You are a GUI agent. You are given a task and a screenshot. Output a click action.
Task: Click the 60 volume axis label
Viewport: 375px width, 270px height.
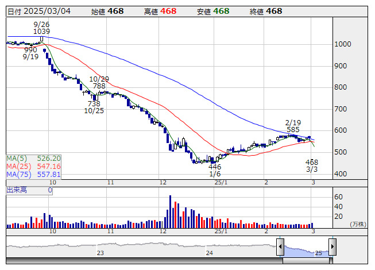click(338, 197)
